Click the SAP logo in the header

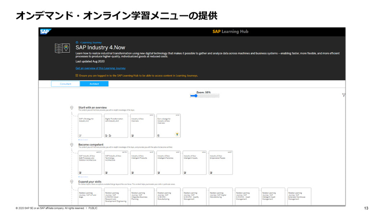tap(46, 32)
